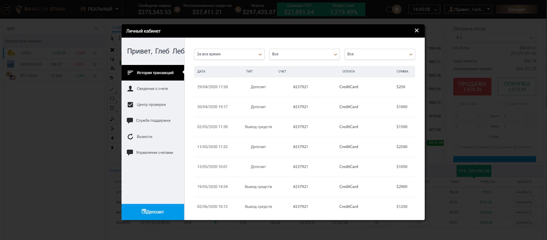This screenshot has height=240, width=547.
Task: Expand the 8.5 lot volume dropdown
Action: (x=494, y=38)
